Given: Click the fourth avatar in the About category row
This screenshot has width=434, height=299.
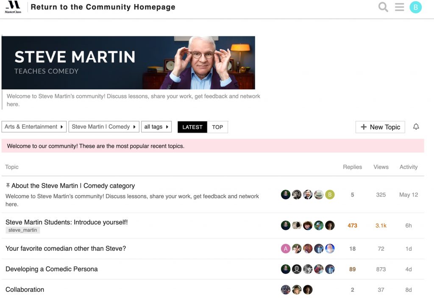Looking at the screenshot, I should (x=319, y=195).
